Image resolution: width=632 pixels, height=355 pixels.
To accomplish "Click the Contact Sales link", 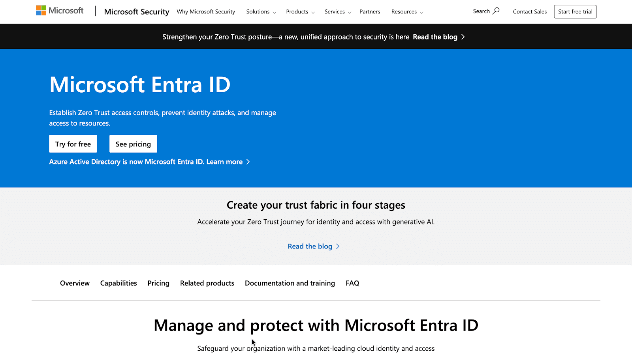I will click(x=529, y=11).
